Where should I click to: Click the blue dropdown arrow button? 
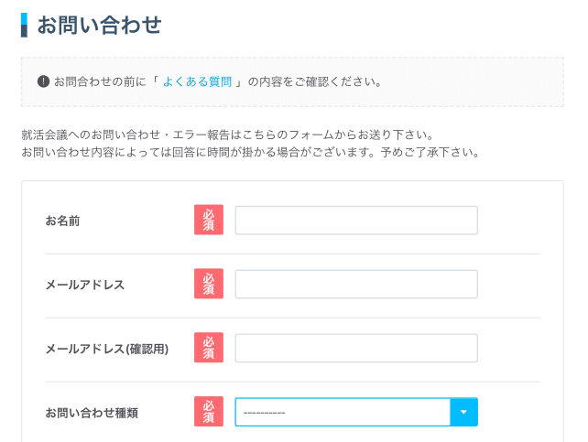point(463,412)
